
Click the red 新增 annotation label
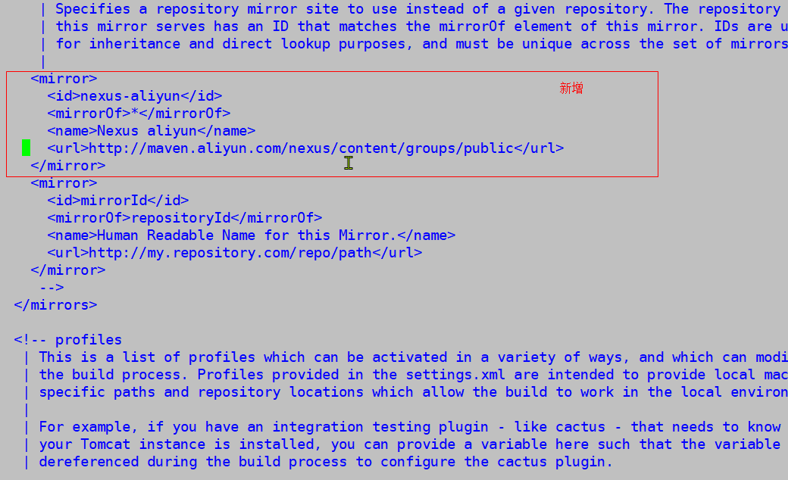[x=571, y=89]
